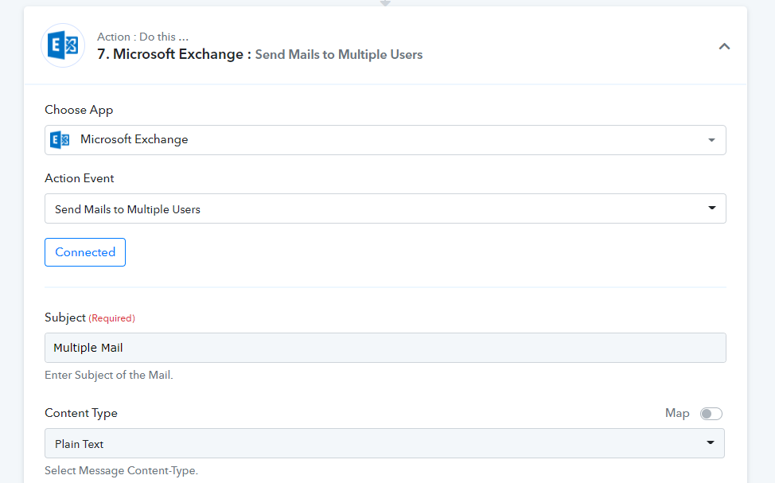The width and height of the screenshot is (775, 483).
Task: Open the Content Type Plain Text dropdown
Action: click(384, 443)
